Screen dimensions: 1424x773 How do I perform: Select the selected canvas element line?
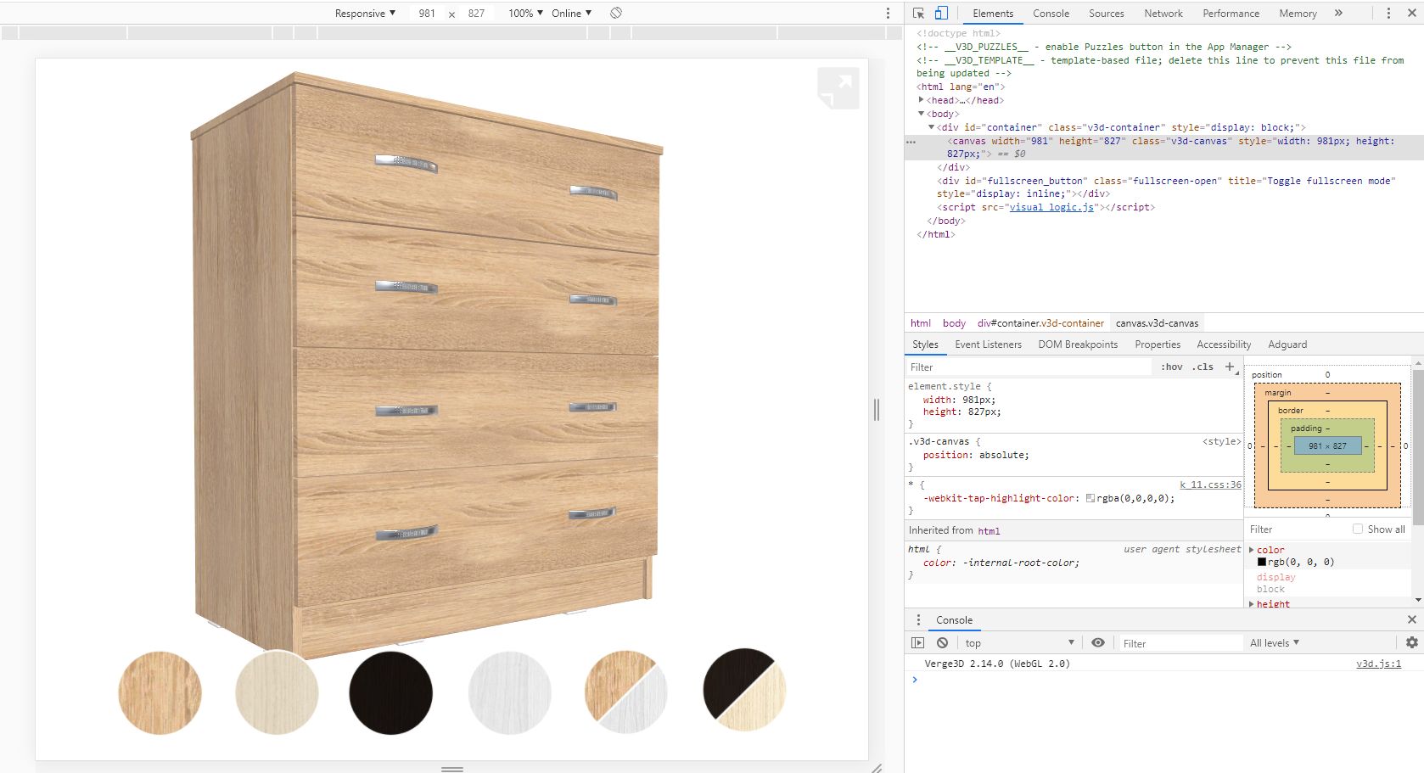1163,148
